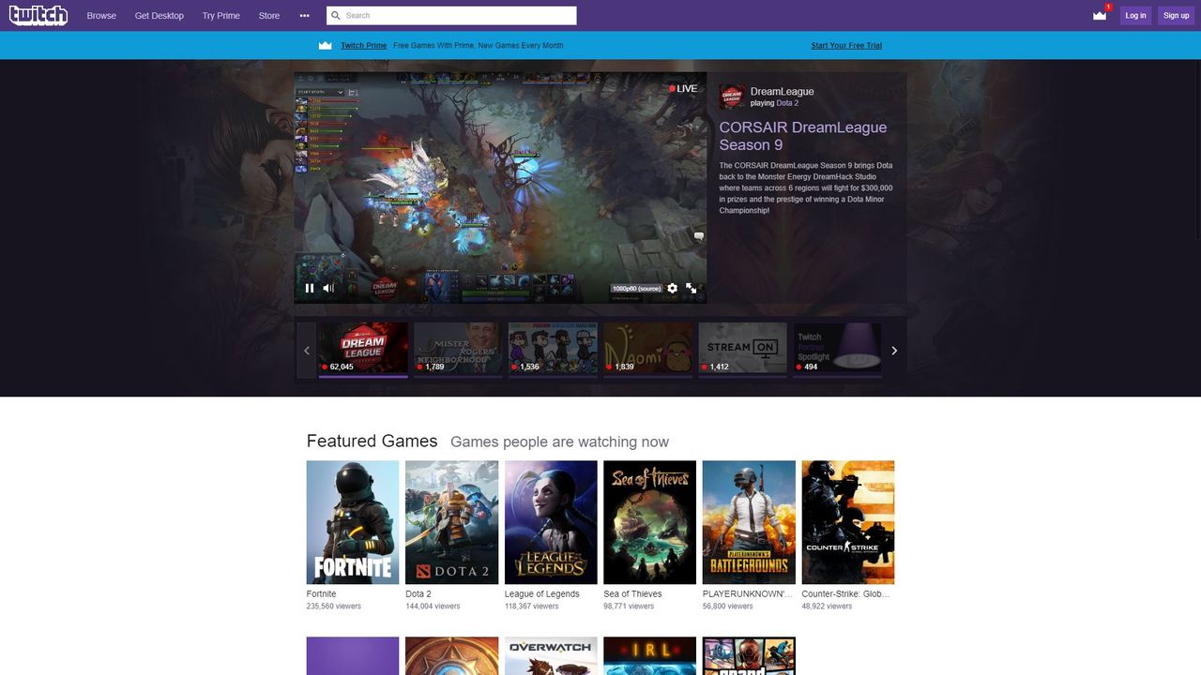The image size is (1201, 675).
Task: Open Store in the navigation
Action: [x=269, y=16]
